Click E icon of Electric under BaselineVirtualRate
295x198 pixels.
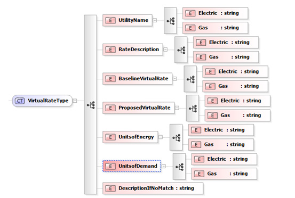point(210,72)
